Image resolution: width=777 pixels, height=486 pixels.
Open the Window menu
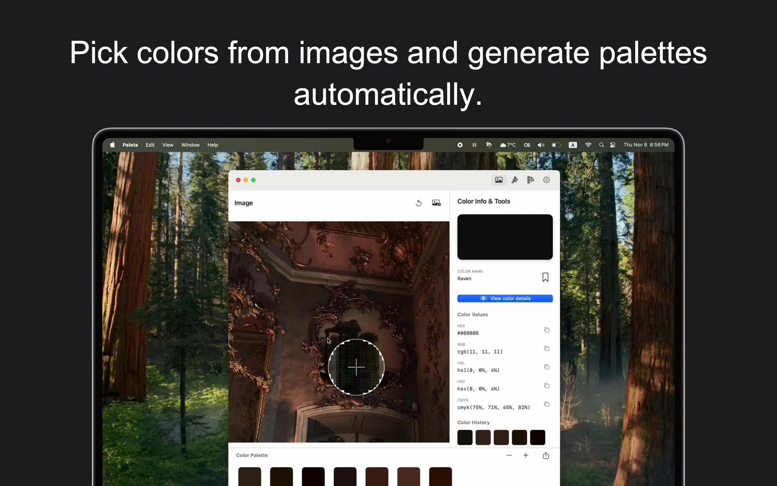coord(190,145)
